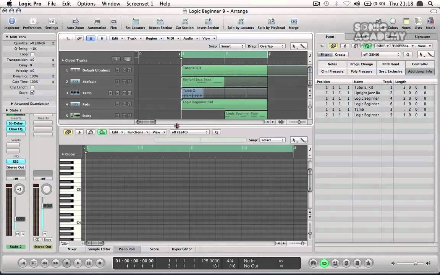Expand Advanced Quantization section
Image resolution: width=440 pixels, height=275 pixels.
12,104
